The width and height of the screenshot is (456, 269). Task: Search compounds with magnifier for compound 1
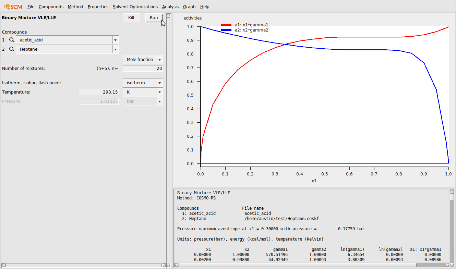(x=12, y=40)
